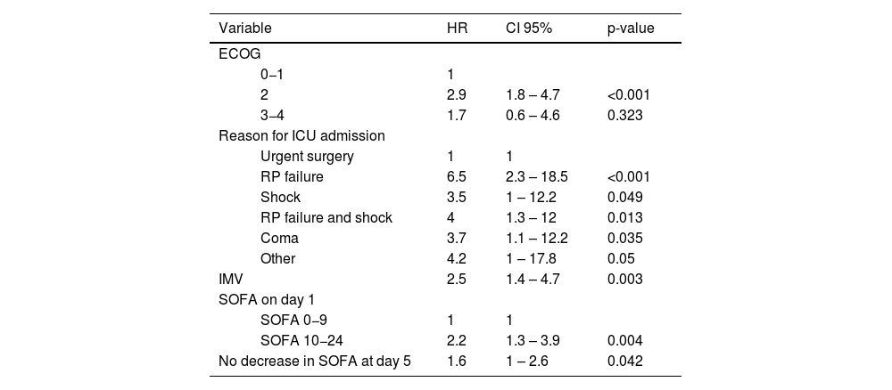
Task: Select the RP failure row label
Action: (x=292, y=177)
